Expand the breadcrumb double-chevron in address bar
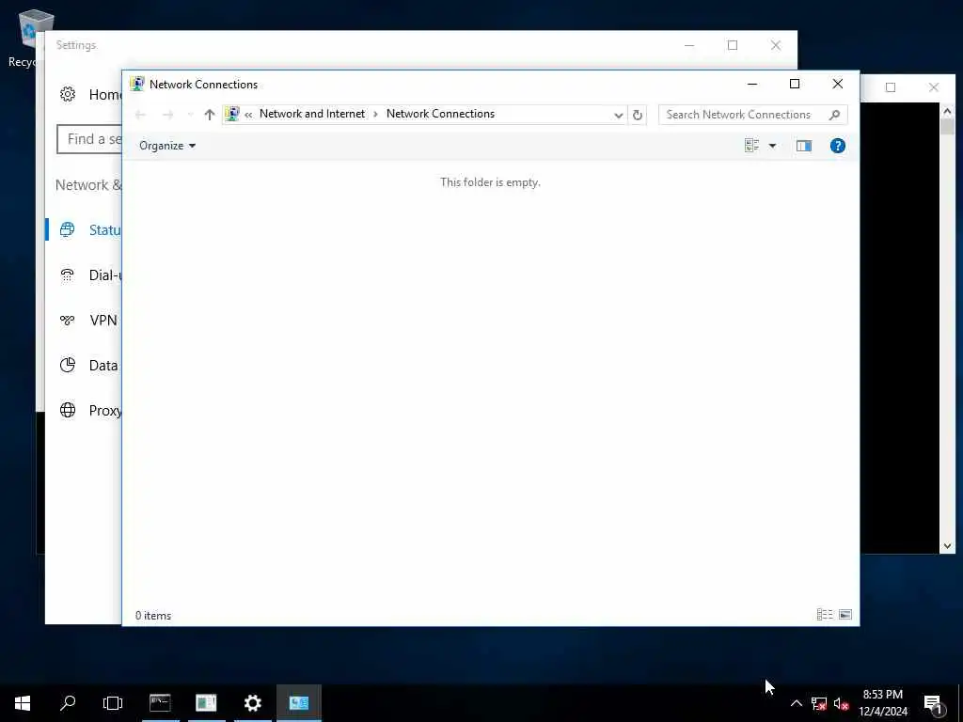Viewport: 963px width, 722px height. click(248, 114)
